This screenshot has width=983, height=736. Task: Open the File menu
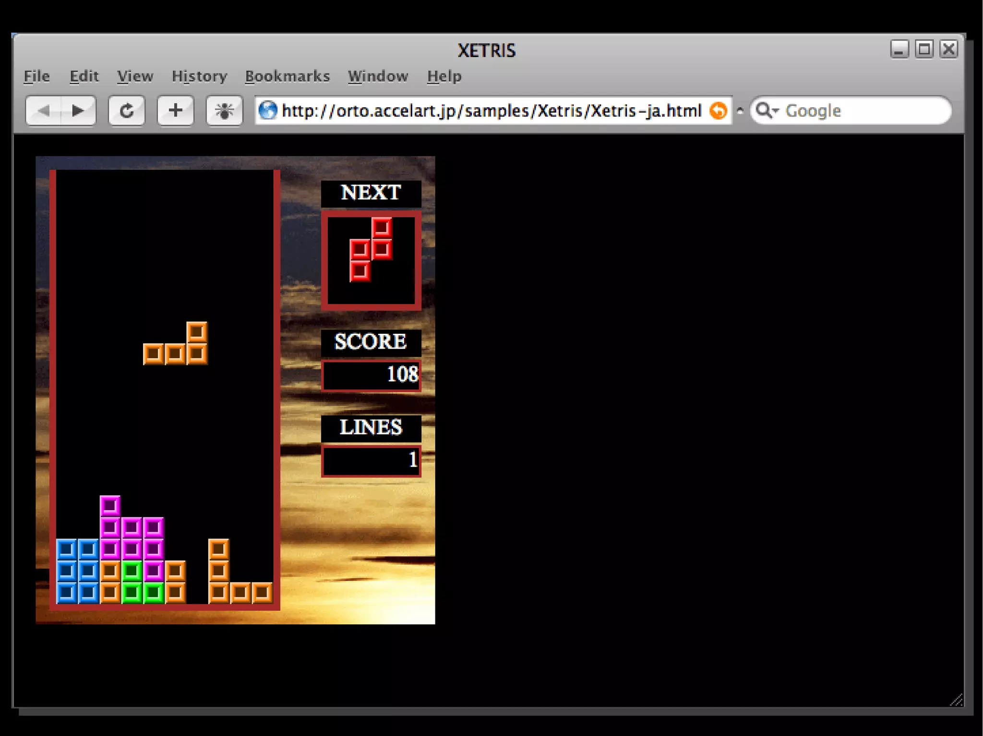(x=36, y=76)
